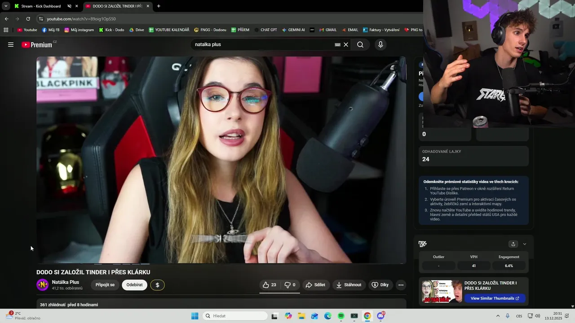575x323 pixels.
Task: Go back in browser history
Action: pos(6,19)
